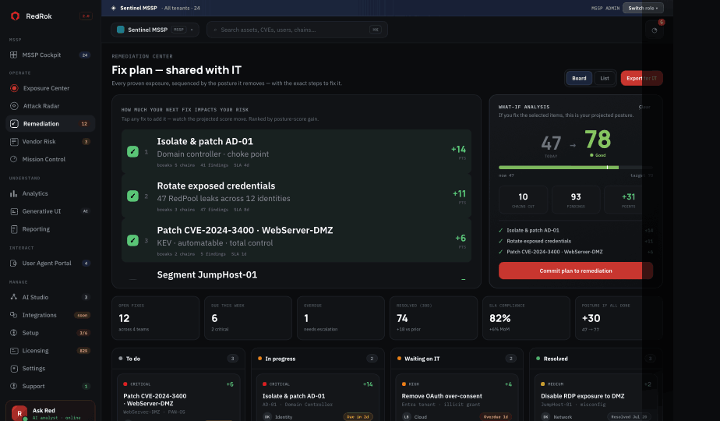
Task: Select the Remediation menu item
Action: pos(50,124)
